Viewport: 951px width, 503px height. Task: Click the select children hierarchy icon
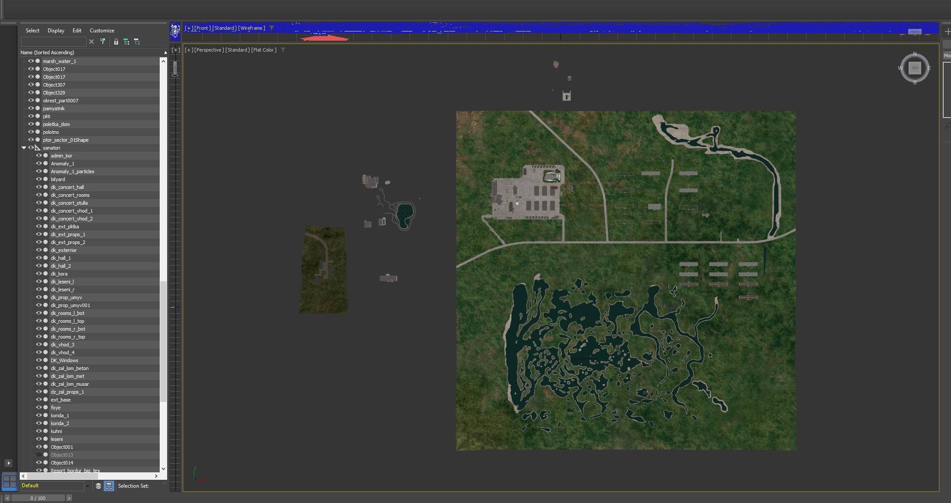point(126,42)
